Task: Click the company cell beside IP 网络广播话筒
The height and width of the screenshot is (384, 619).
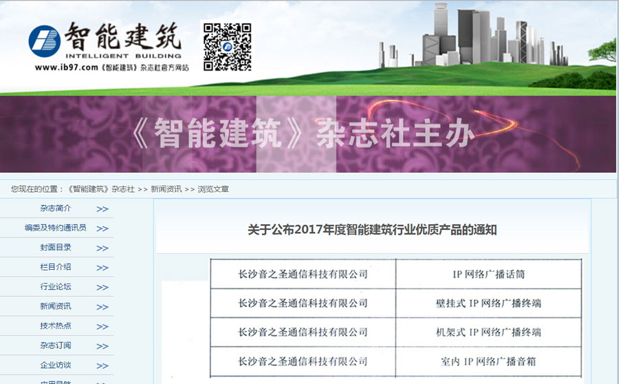Action: [303, 274]
